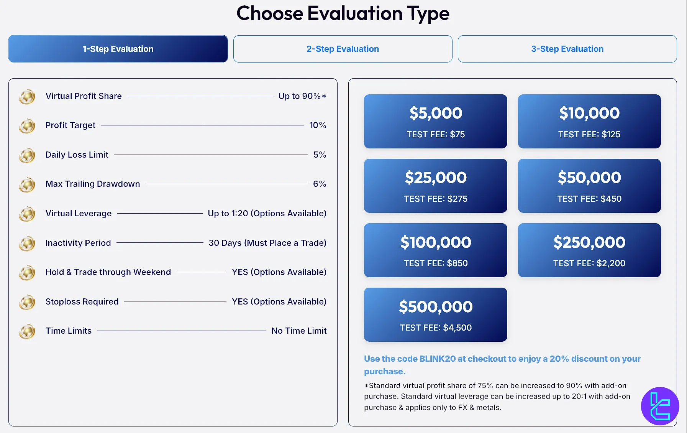Screen dimensions: 687x433
Task: Select the $10,000 account size card
Action: coord(589,121)
